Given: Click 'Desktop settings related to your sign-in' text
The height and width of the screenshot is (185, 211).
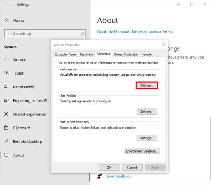Looking at the screenshot, I should tap(86, 101).
